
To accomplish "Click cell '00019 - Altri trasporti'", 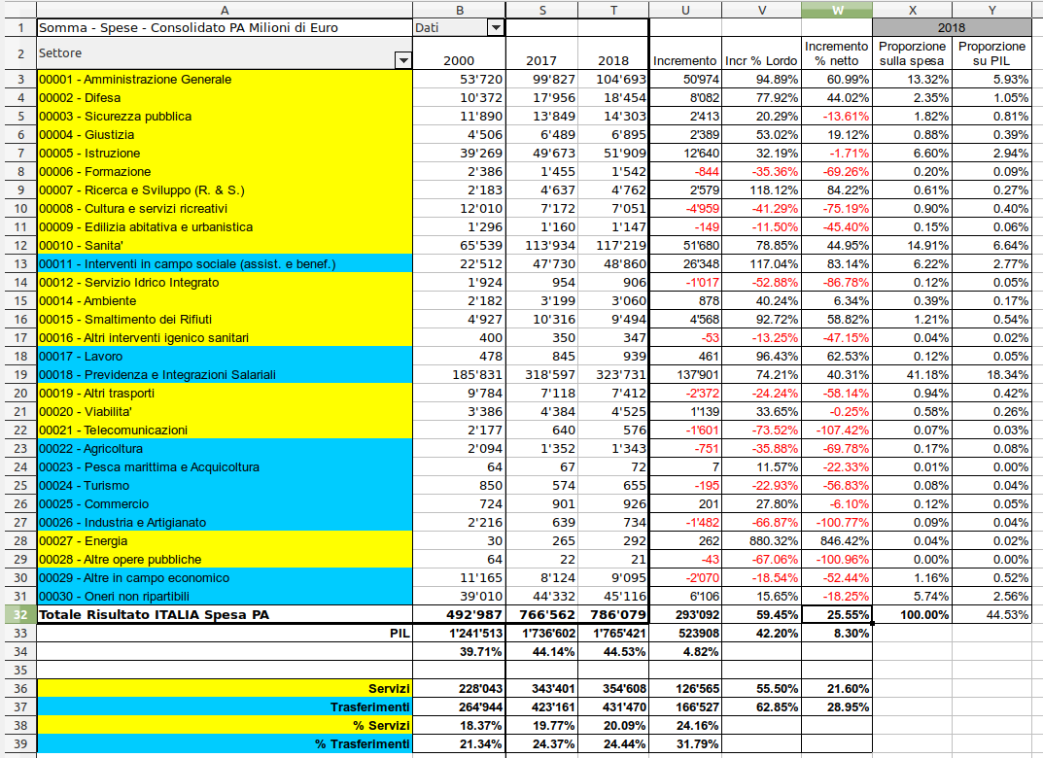I will tap(225, 393).
